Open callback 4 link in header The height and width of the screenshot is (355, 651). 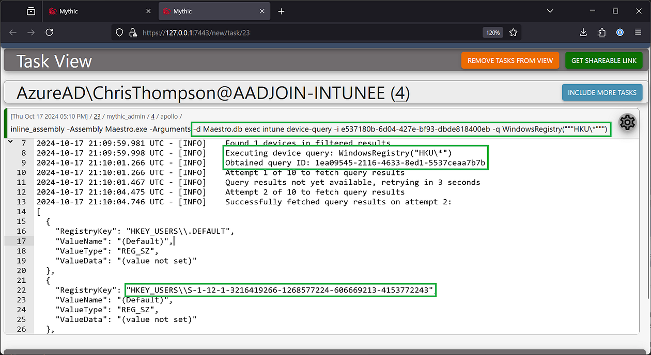click(400, 93)
